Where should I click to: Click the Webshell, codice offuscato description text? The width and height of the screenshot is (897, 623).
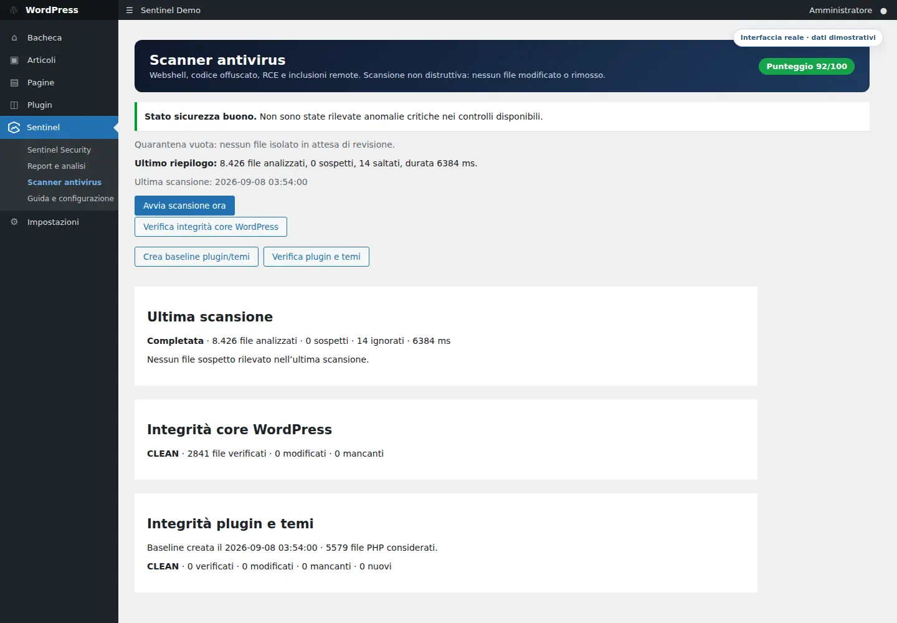[377, 75]
